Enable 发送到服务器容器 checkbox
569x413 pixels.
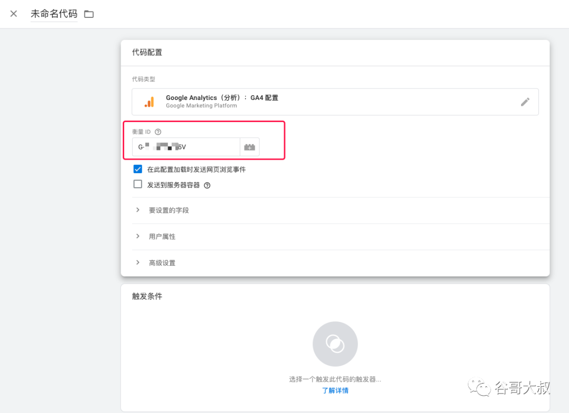click(138, 185)
